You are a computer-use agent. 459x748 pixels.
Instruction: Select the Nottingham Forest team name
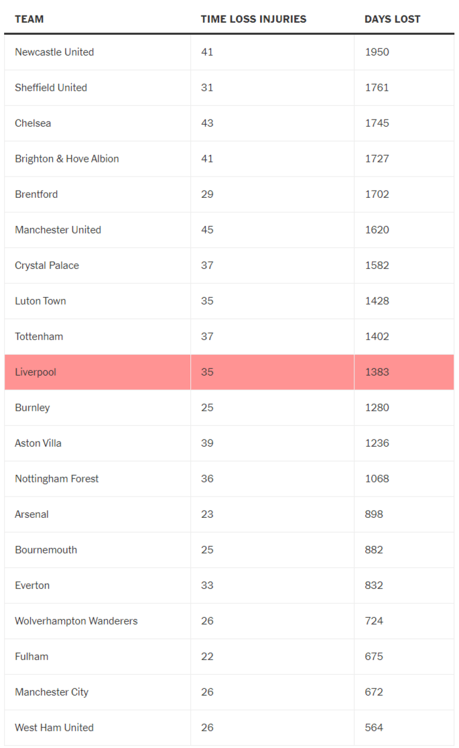(57, 479)
